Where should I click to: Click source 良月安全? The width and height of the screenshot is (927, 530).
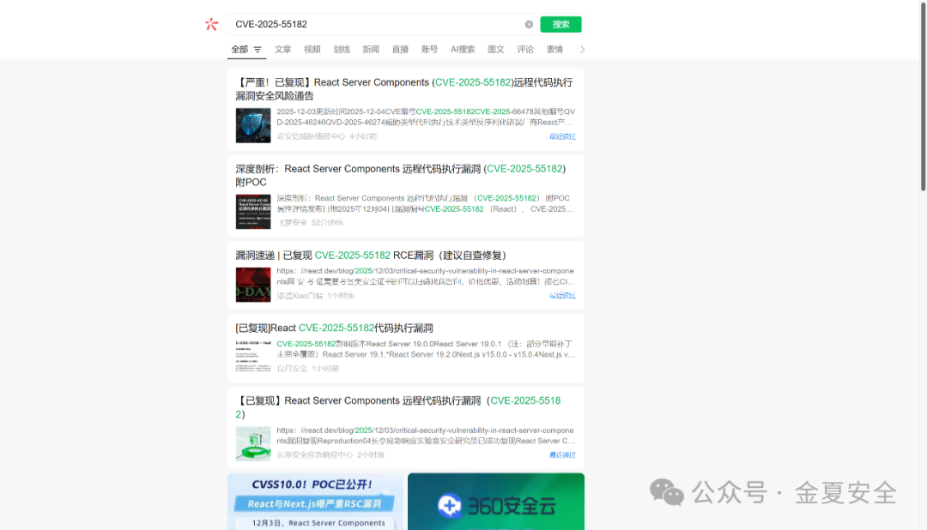click(292, 368)
